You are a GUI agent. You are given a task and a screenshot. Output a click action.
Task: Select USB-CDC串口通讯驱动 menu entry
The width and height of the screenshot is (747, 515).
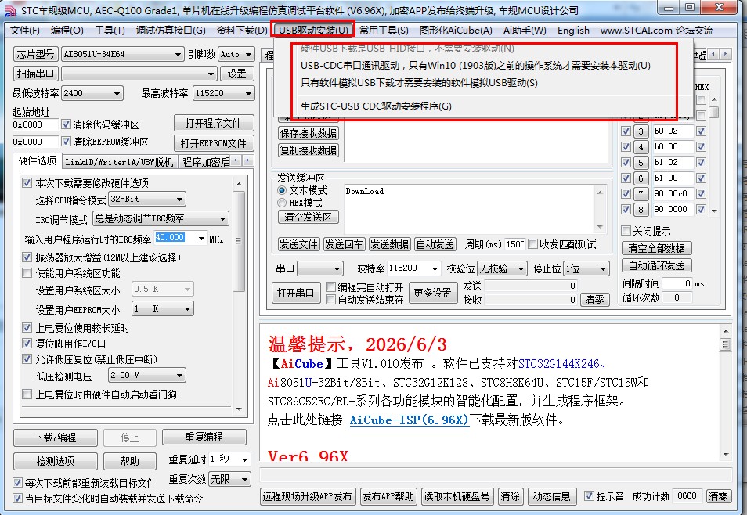[x=475, y=66]
